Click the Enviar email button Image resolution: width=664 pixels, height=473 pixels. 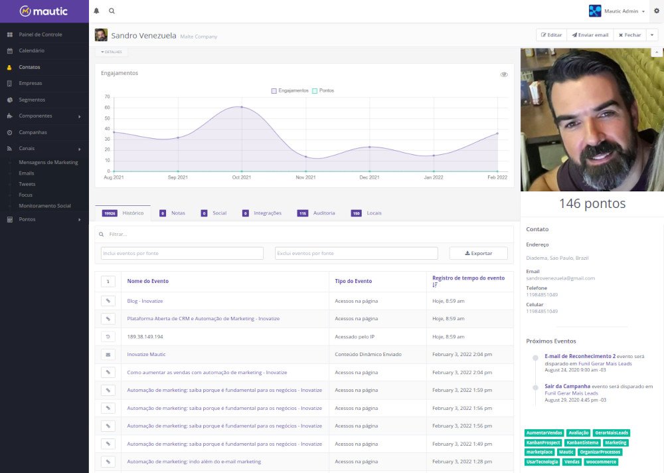coord(590,35)
